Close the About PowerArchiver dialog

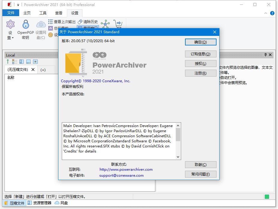[x=215, y=32]
